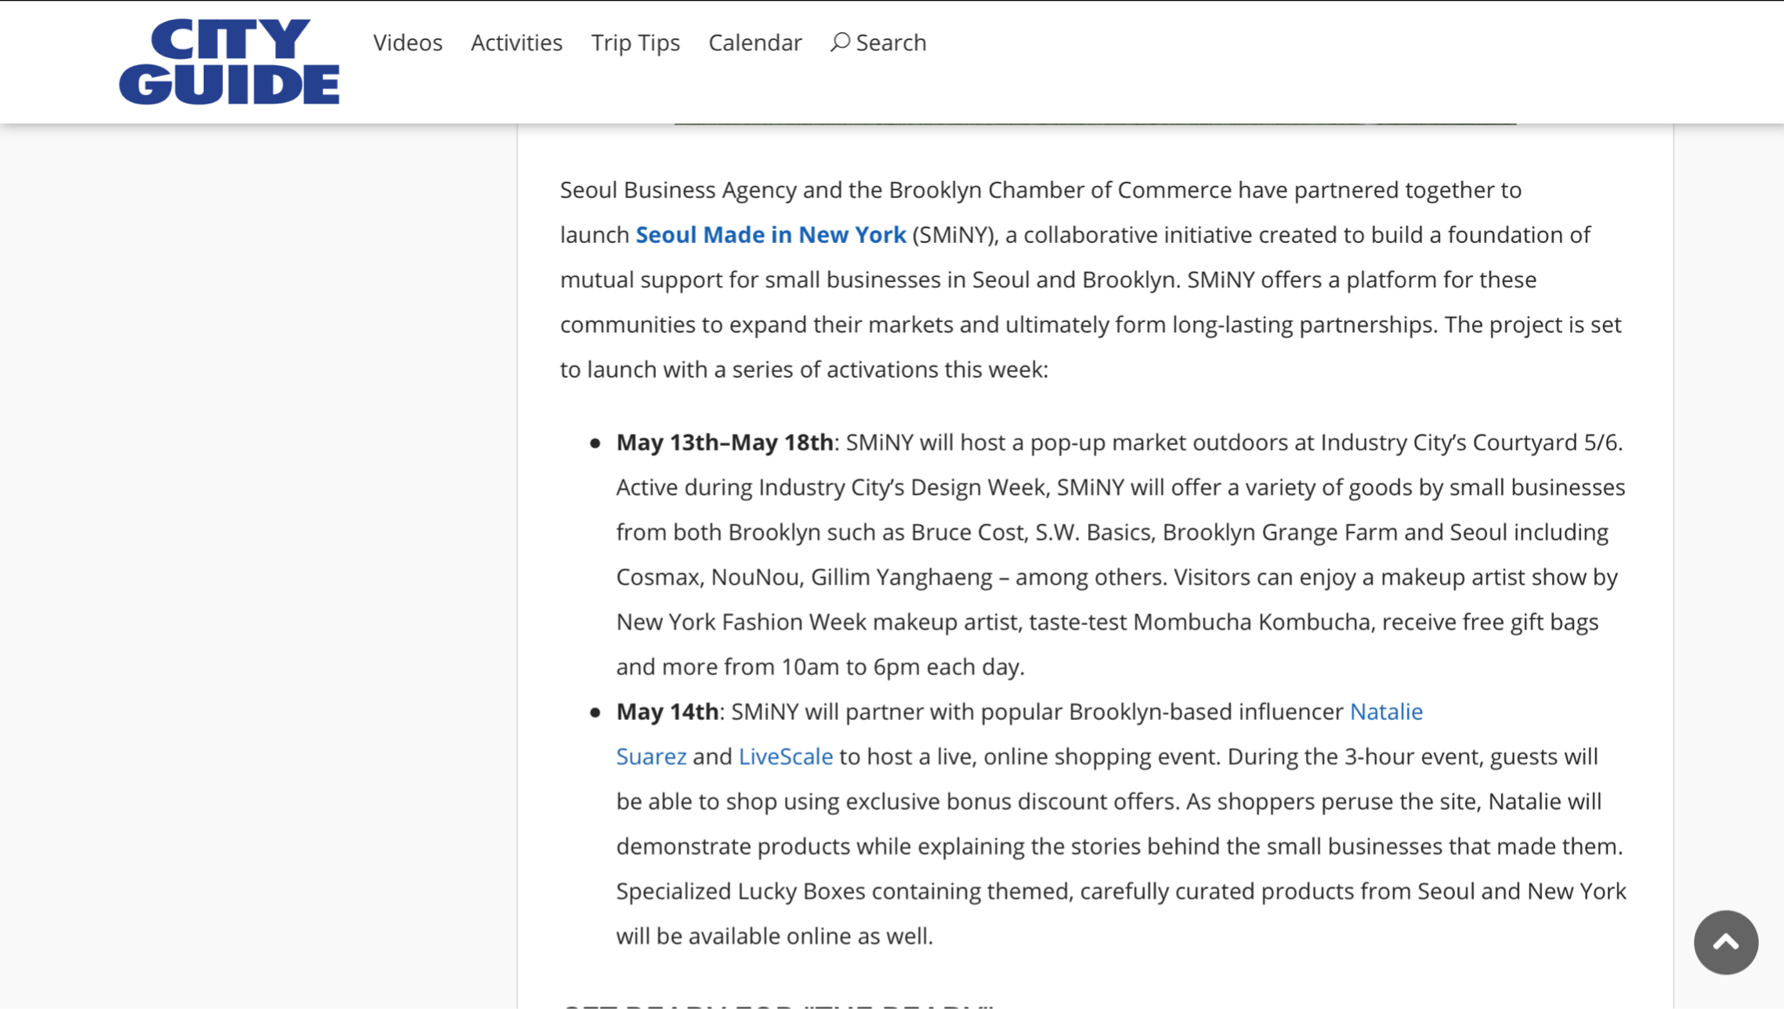This screenshot has width=1784, height=1009.
Task: Open Trip Tips in navigation
Action: [x=635, y=43]
